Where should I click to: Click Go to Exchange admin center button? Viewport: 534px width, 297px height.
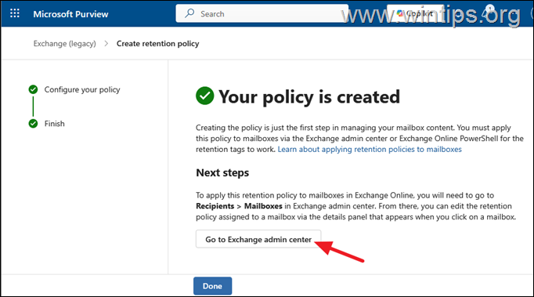click(x=258, y=239)
